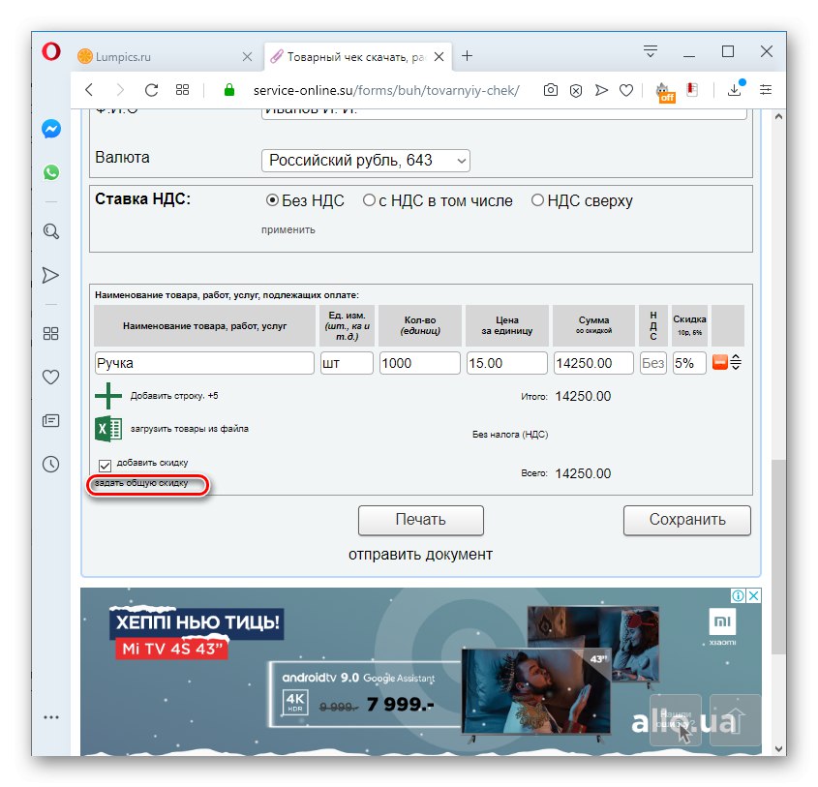Image resolution: width=818 pixels, height=787 pixels.
Task: Select the НДС сверху radio option
Action: click(x=537, y=200)
